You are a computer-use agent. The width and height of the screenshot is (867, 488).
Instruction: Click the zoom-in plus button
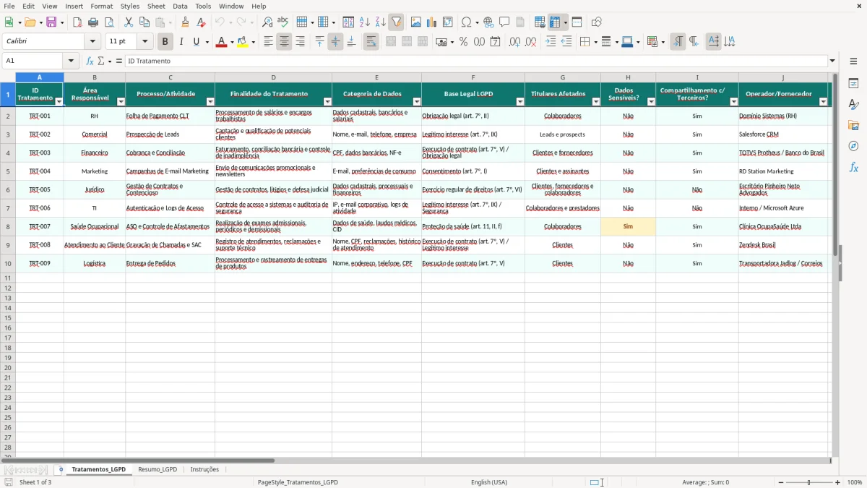pyautogui.click(x=838, y=482)
